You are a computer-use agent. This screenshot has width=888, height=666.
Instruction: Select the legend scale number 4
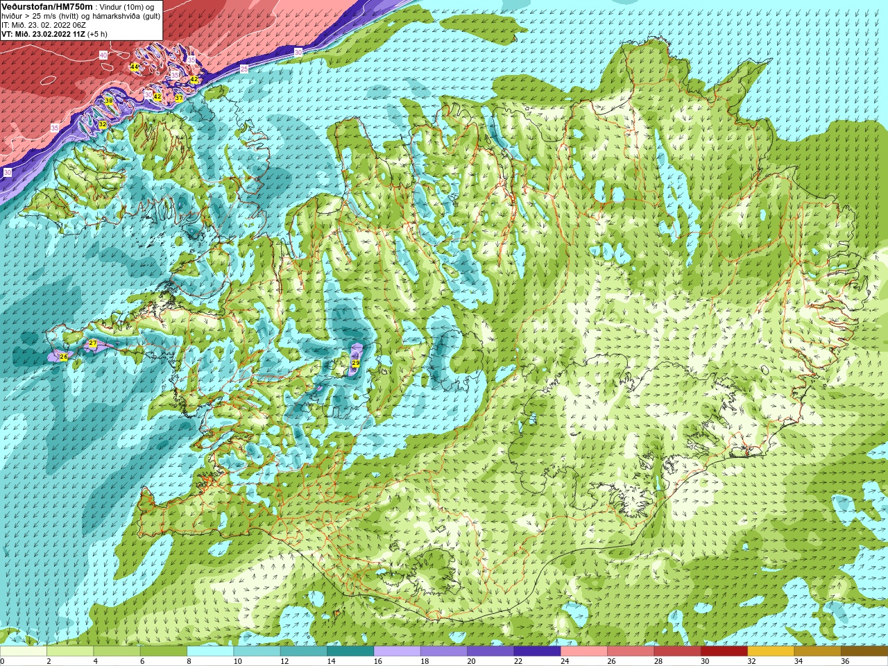click(95, 661)
